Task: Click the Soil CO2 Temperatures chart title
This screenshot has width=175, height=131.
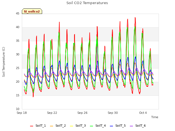Action: (x=87, y=3)
